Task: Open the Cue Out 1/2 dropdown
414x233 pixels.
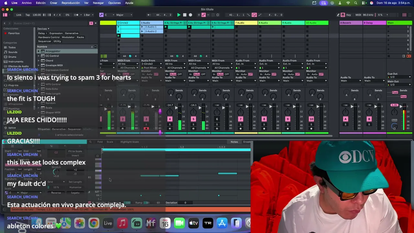Action: click(399, 77)
